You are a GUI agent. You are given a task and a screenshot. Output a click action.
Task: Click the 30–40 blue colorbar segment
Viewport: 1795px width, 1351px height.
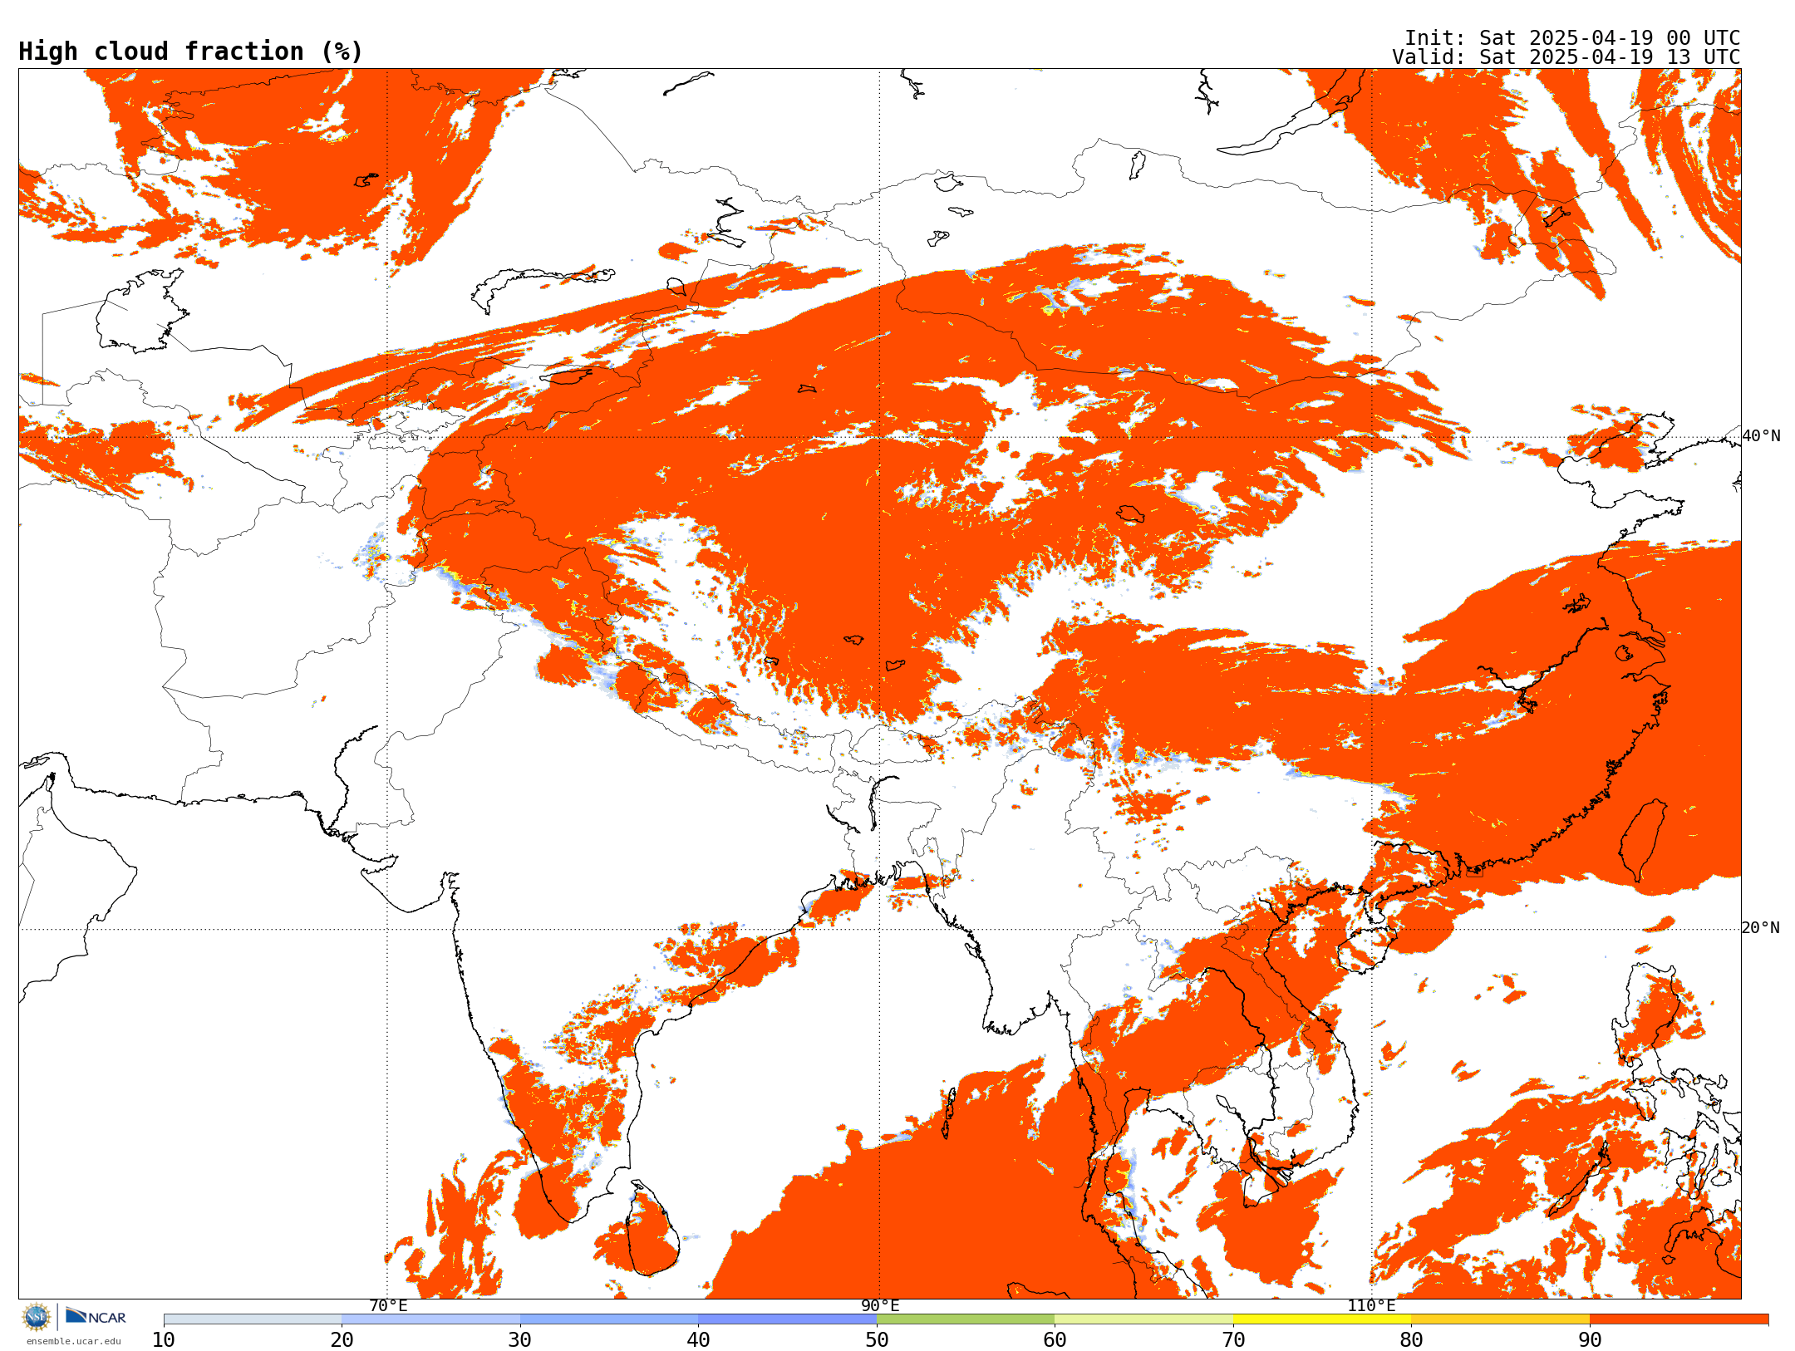pos(609,1319)
